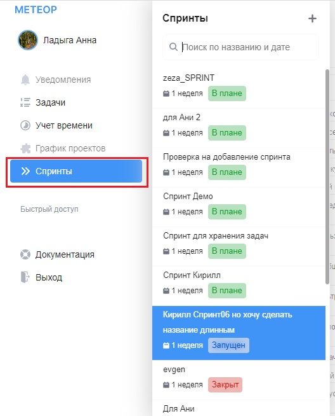335x416 pixels.
Task: Click the double chevron Спринты icon
Action: click(x=25, y=171)
